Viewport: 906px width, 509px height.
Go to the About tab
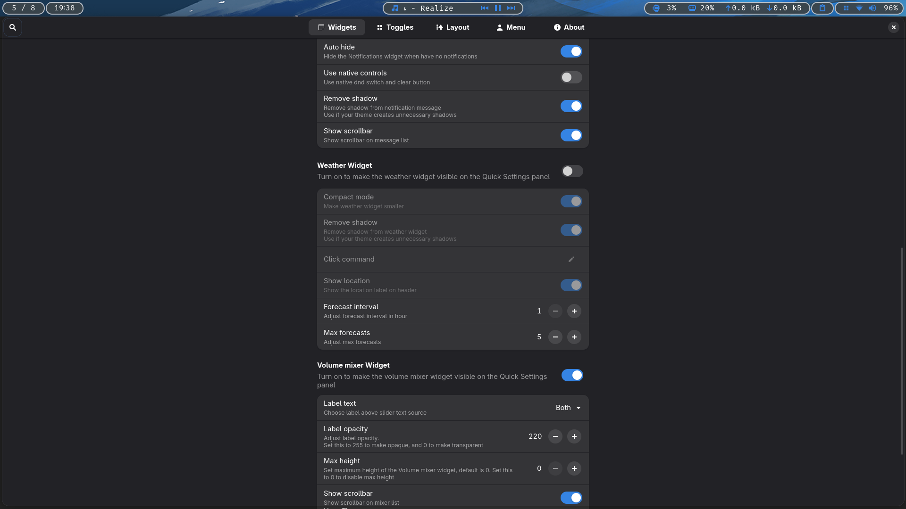coord(569,27)
